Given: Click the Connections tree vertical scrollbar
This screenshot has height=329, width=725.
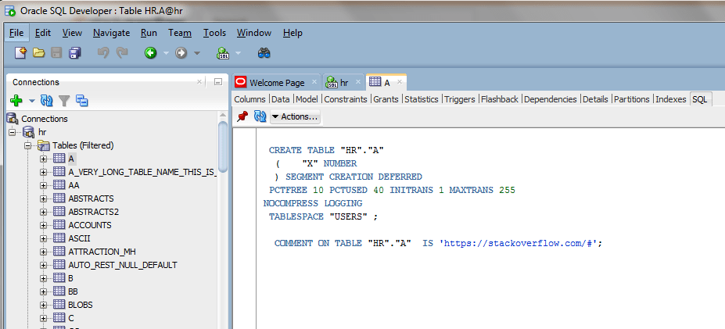Looking at the screenshot, I should click(x=223, y=148).
